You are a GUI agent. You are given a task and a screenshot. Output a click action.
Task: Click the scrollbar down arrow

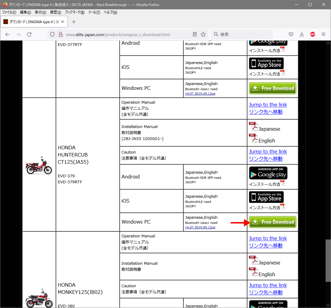[x=328, y=305]
